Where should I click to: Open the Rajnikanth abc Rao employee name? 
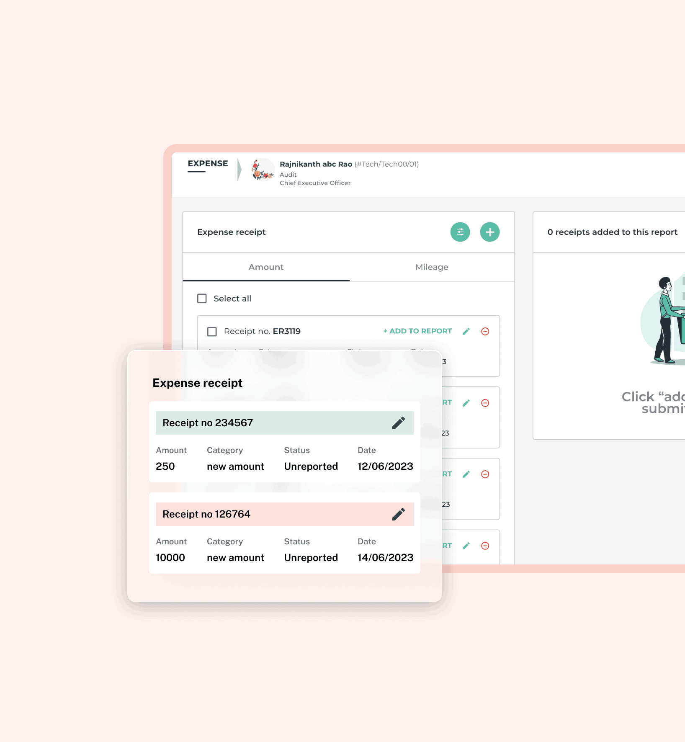(316, 164)
